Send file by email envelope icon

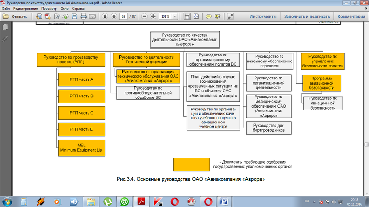coord(93,17)
